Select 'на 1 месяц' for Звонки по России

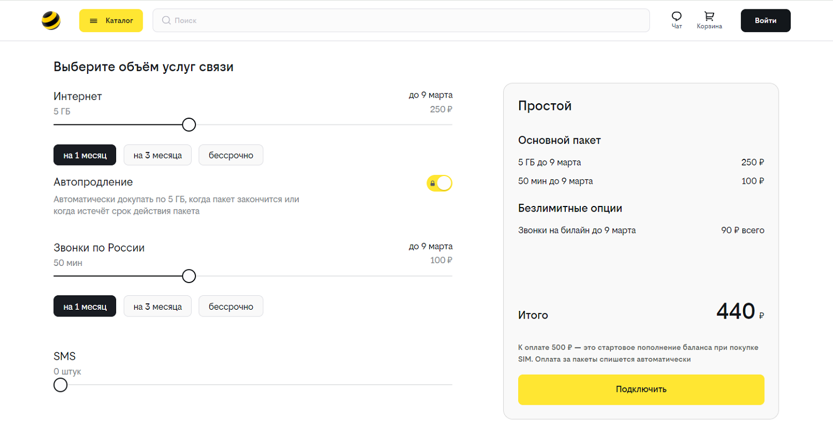coord(85,306)
